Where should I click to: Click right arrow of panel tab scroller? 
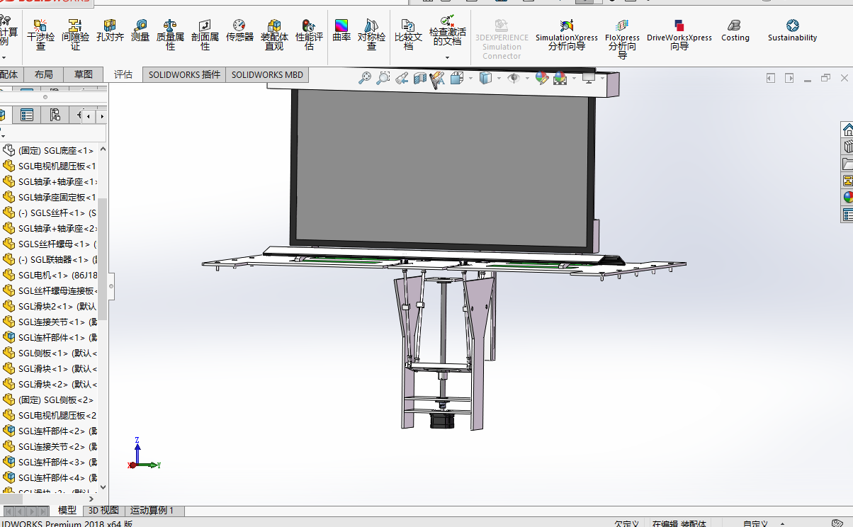101,115
